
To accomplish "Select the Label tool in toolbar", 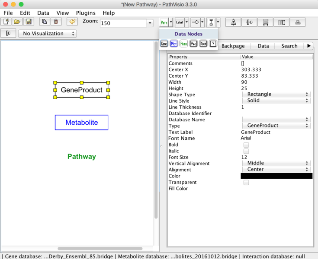I will pos(180,22).
